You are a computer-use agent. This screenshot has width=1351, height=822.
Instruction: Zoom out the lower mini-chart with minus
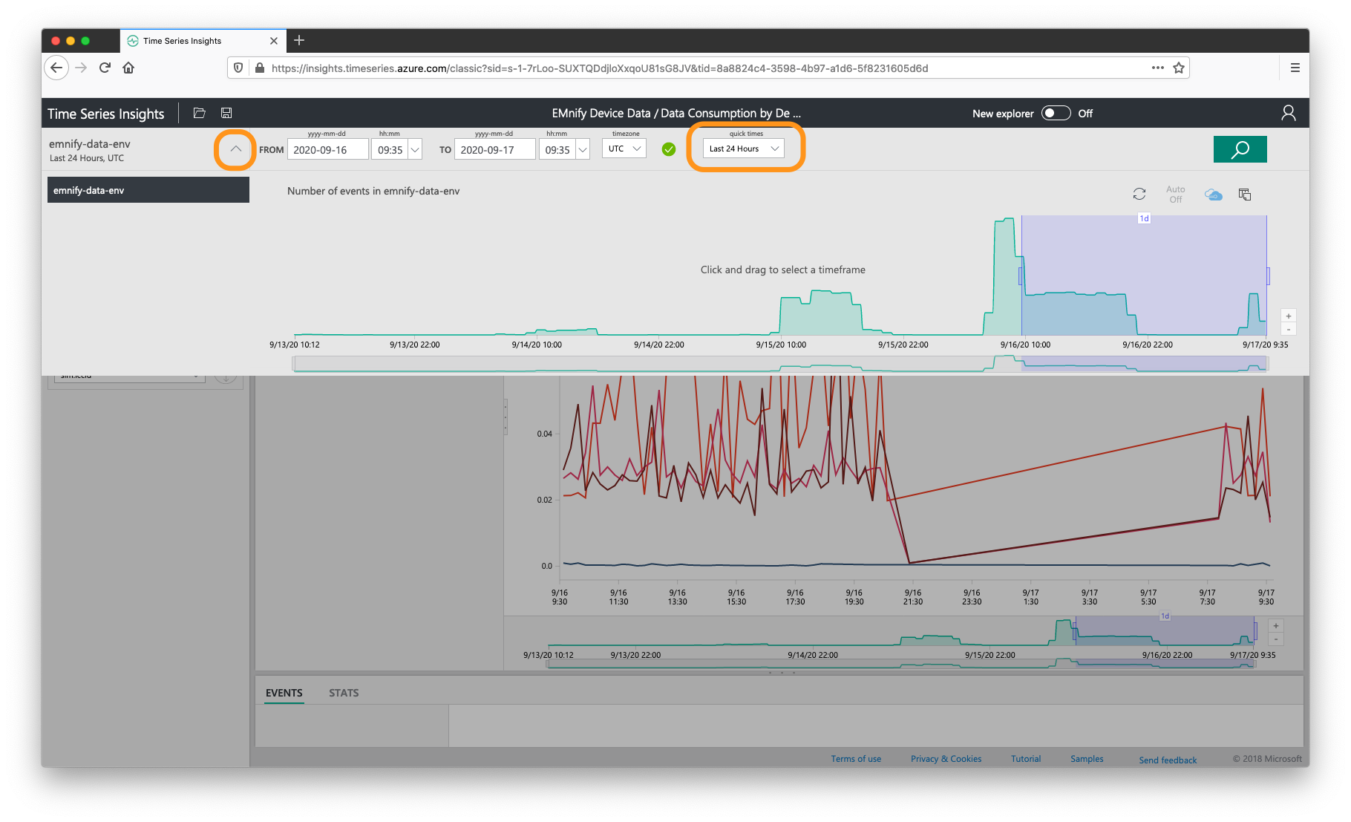(x=1276, y=639)
